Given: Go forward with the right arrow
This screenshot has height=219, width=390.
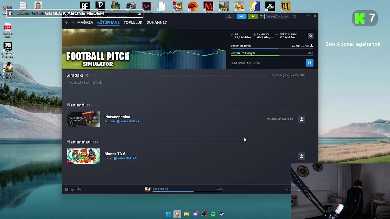Looking at the screenshot, I should click(73, 22).
